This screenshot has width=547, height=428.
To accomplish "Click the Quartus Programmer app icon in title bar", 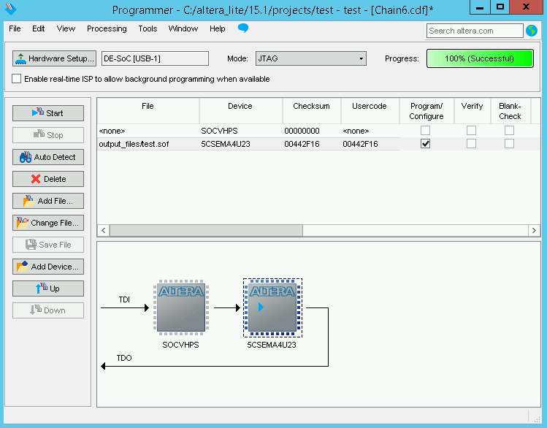I will (11, 9).
